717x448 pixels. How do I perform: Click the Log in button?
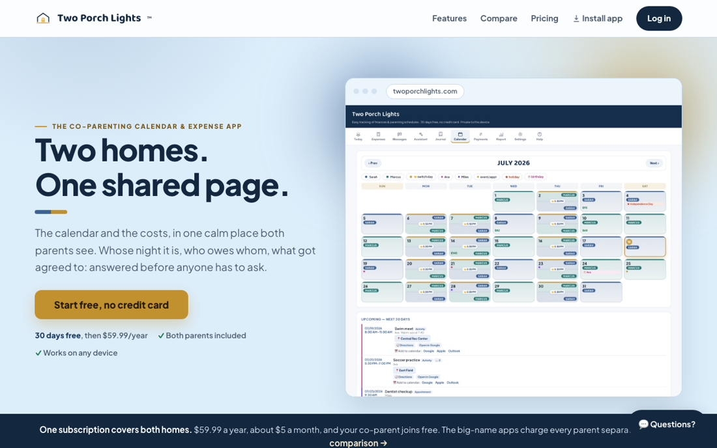[x=659, y=18]
